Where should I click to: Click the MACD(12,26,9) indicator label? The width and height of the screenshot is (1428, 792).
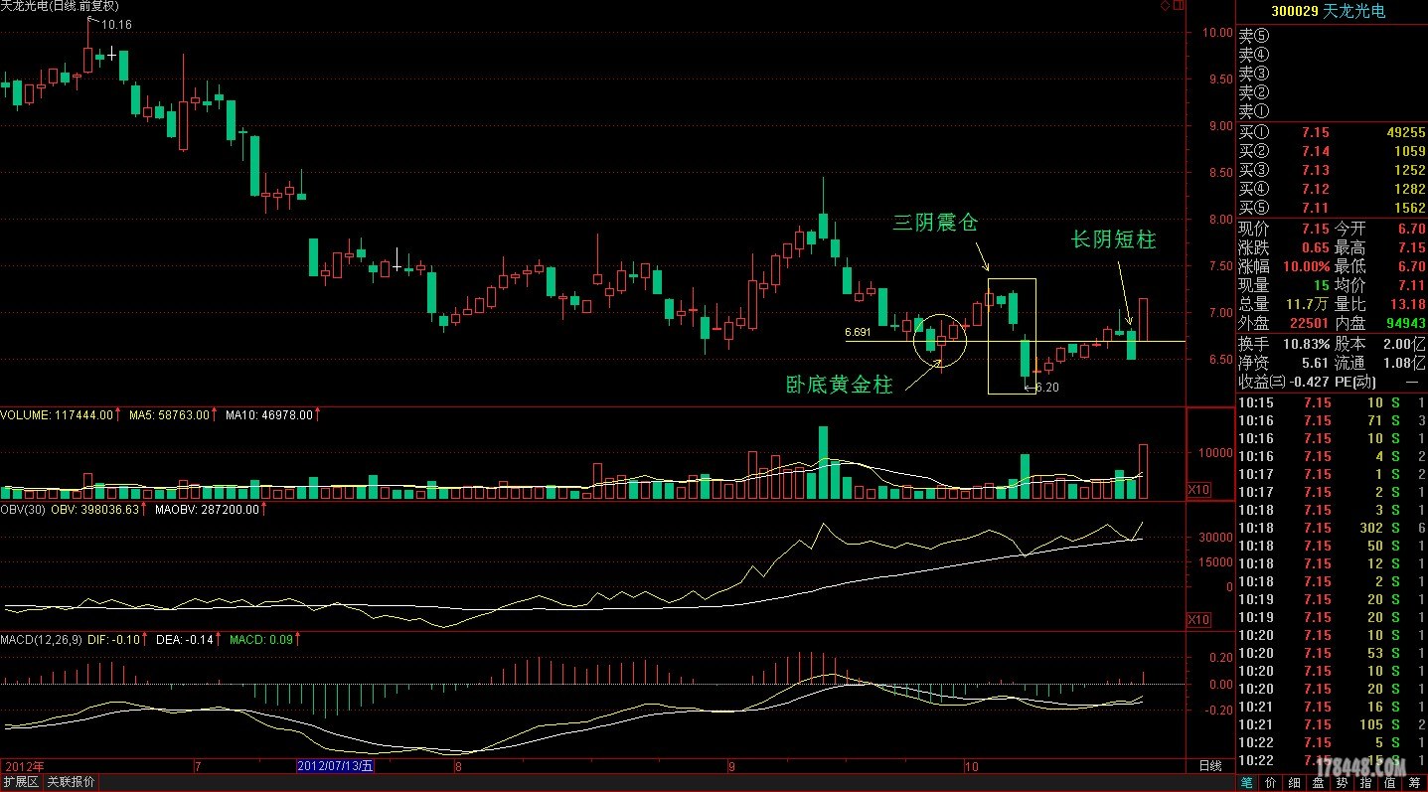pos(43,639)
